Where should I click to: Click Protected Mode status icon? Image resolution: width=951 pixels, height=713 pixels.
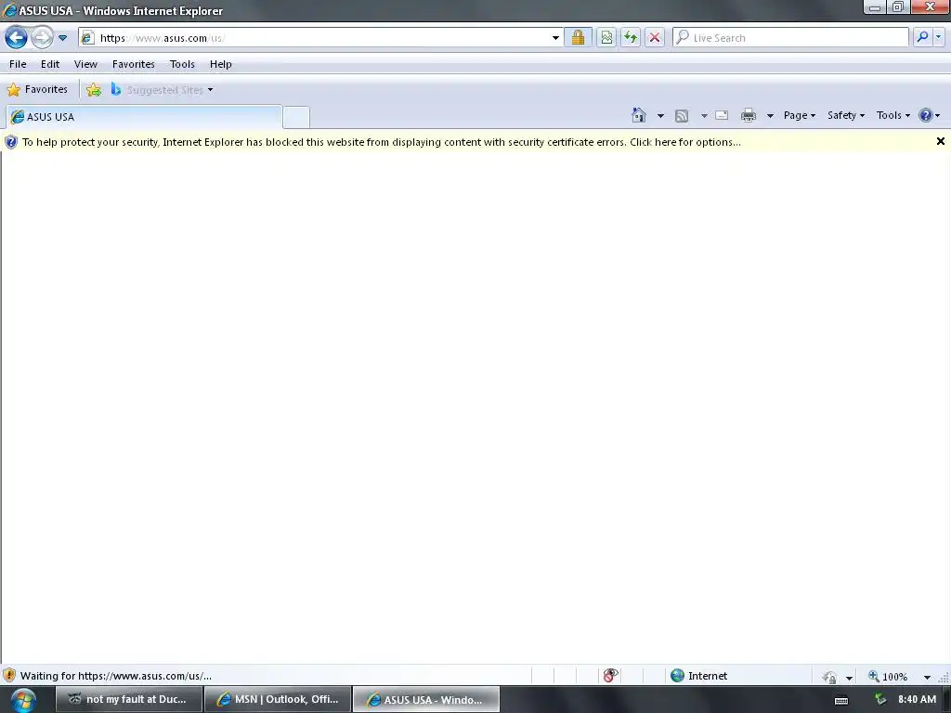[x=829, y=677]
